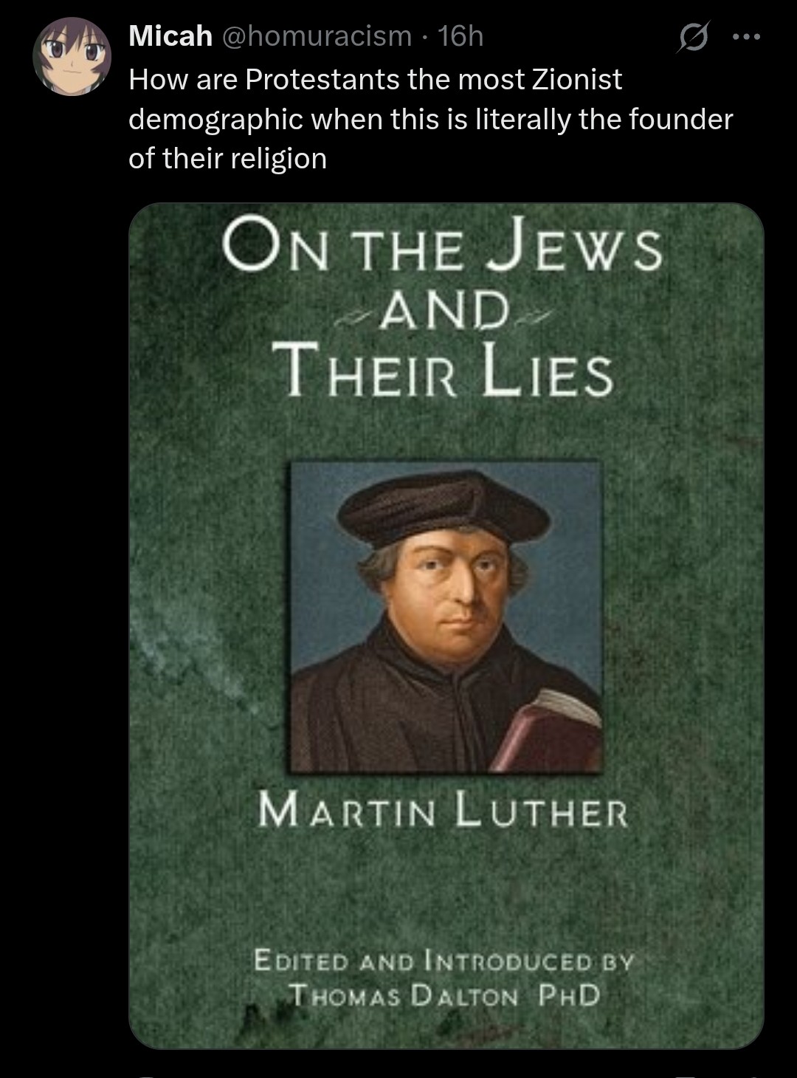The height and width of the screenshot is (1078, 797).
Task: Open the attached book cover image
Action: coord(446,625)
